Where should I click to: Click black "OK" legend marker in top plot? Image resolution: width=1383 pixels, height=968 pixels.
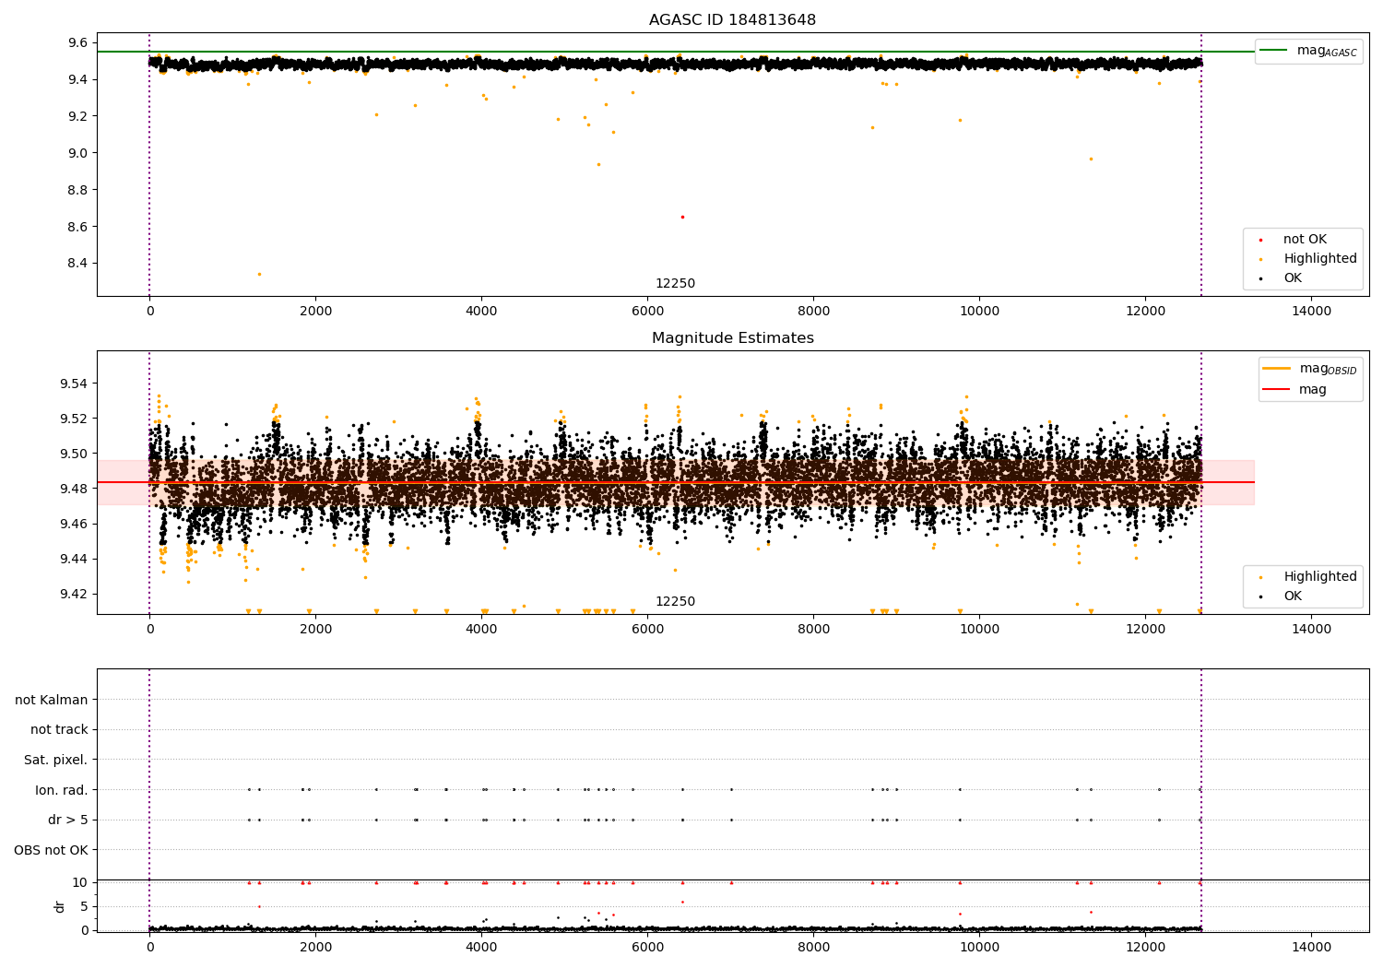coord(1260,278)
